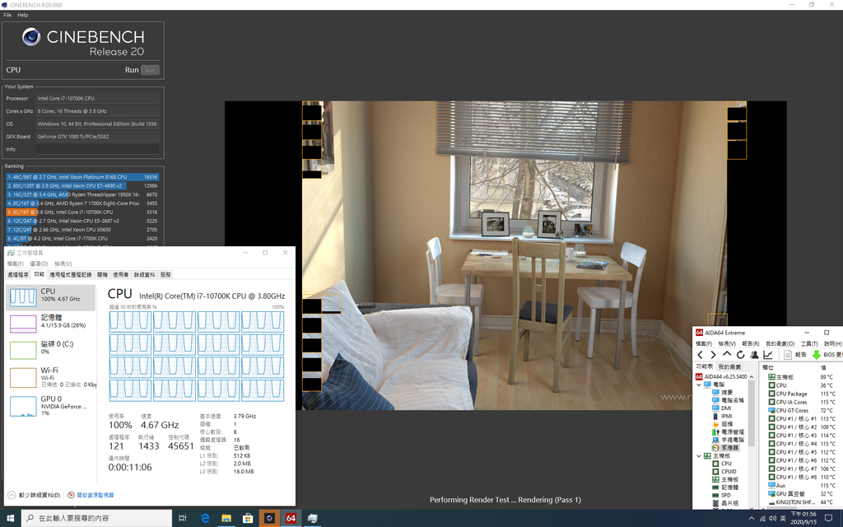Switch to AIDA64 taskbar icon

[x=291, y=518]
